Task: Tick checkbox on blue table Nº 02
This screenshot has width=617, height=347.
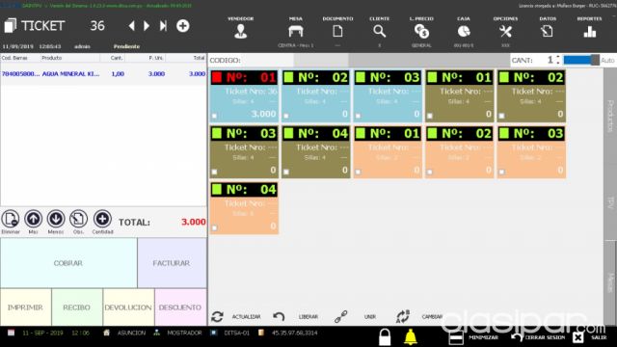Action: click(286, 116)
